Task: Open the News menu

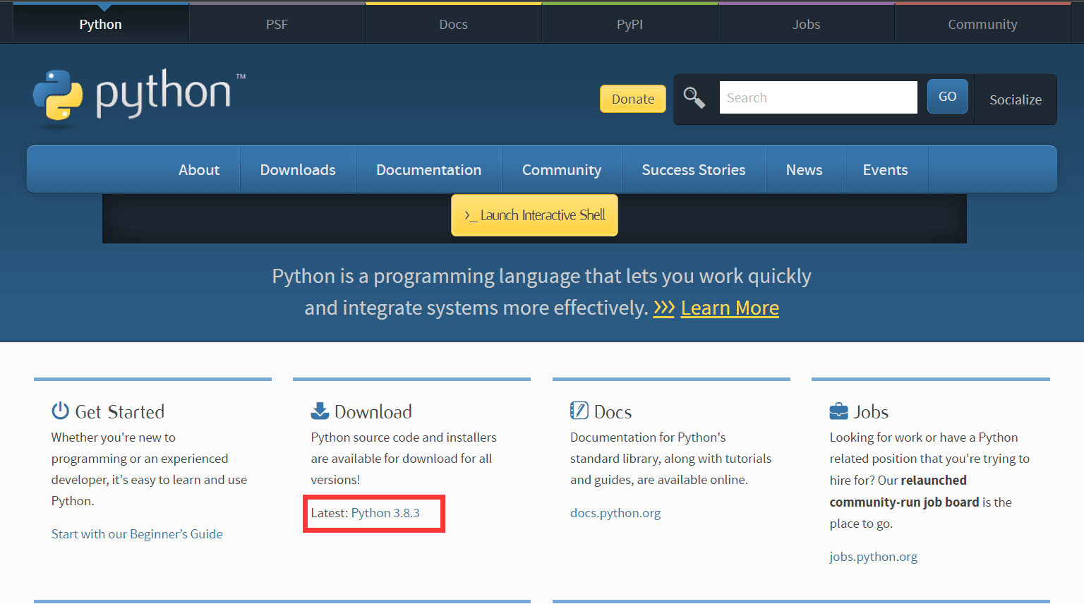Action: 805,170
